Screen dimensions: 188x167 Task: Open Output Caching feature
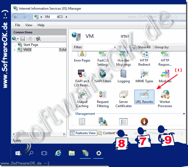[82, 99]
